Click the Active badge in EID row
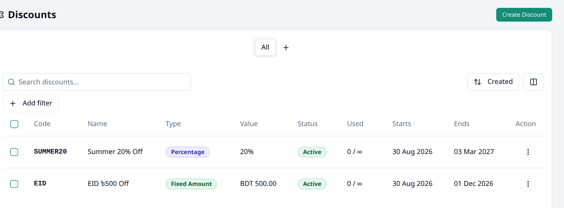Screen dimensions: 564x208 [x=312, y=184]
